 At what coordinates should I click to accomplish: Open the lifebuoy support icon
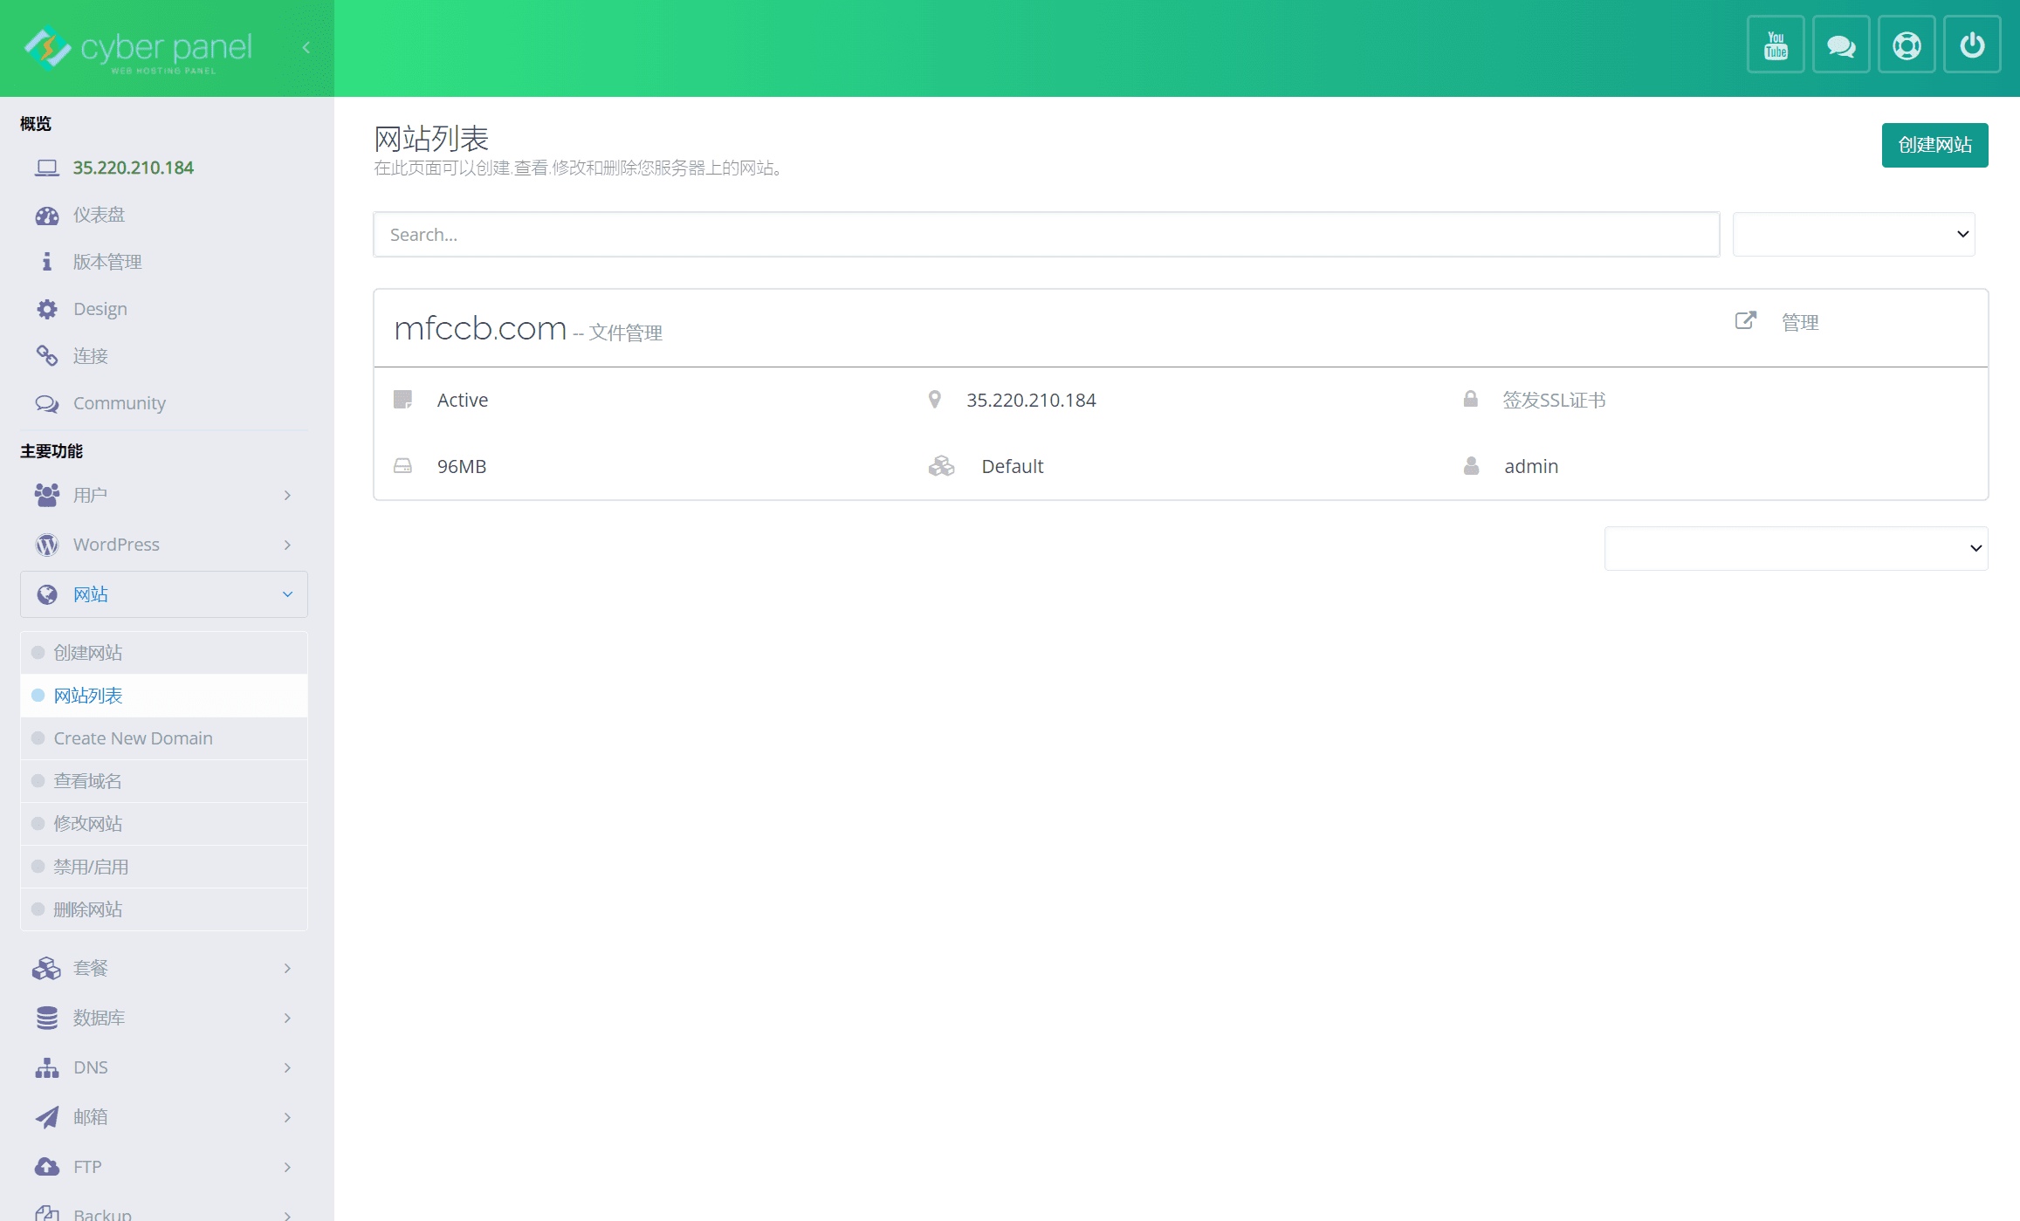point(1906,45)
